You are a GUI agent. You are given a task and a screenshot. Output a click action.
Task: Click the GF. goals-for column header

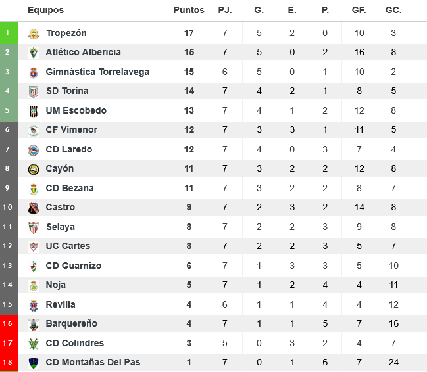359,11
